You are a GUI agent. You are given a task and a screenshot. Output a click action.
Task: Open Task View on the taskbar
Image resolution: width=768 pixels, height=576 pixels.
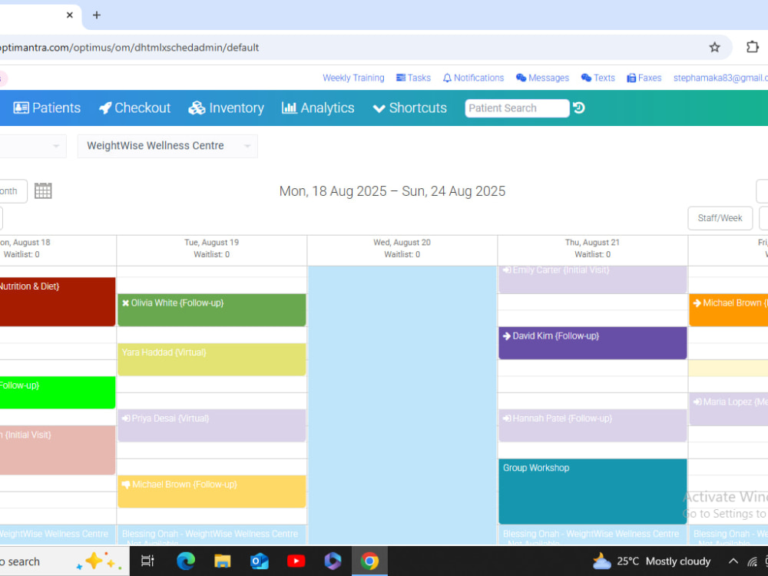[147, 561]
